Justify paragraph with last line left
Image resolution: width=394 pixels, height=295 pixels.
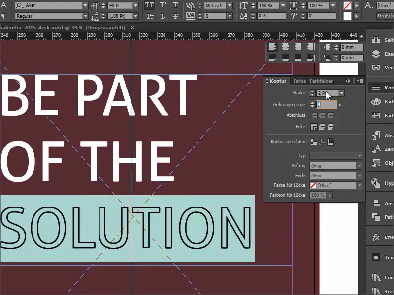pyautogui.click(x=272, y=58)
